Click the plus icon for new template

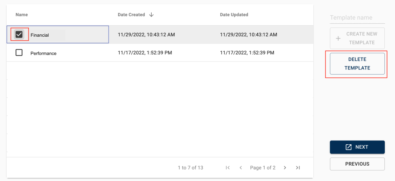coord(338,39)
